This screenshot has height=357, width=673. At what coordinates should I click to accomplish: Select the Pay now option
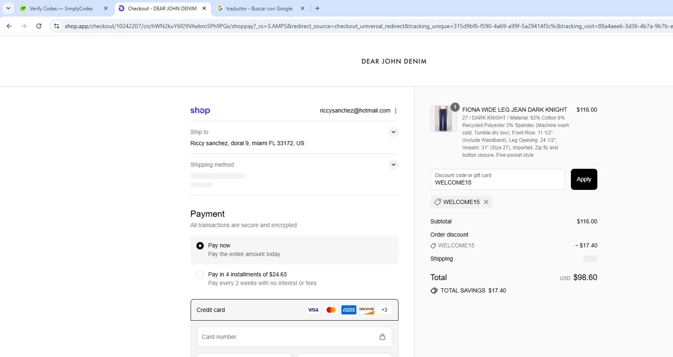point(200,246)
